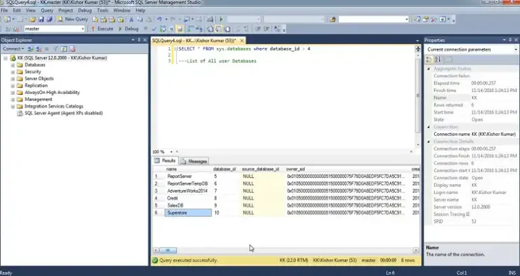Open the Project menu
This screenshot has height=276, width=520.
coord(66,11)
